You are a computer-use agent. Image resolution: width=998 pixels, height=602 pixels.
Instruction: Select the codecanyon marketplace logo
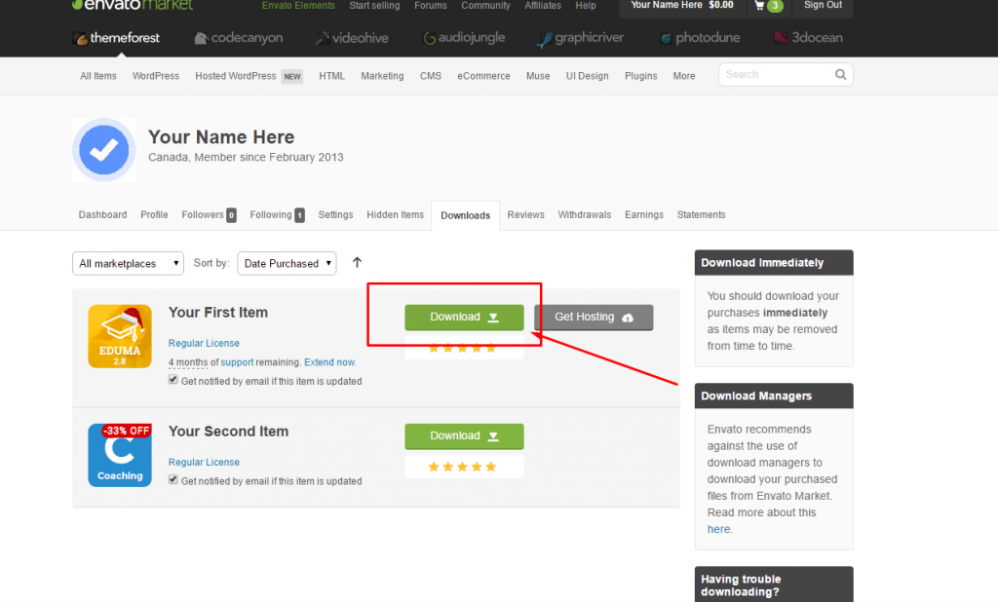click(238, 38)
